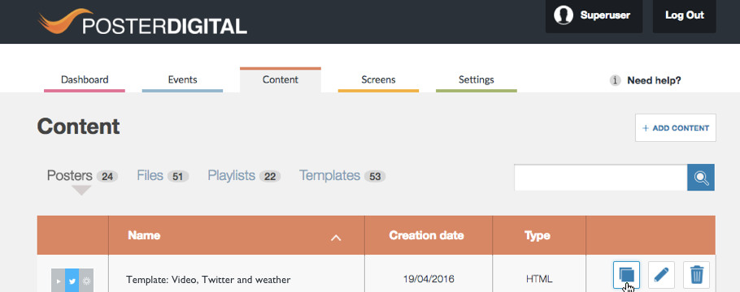
Task: View the Playlists list
Action: tap(244, 176)
